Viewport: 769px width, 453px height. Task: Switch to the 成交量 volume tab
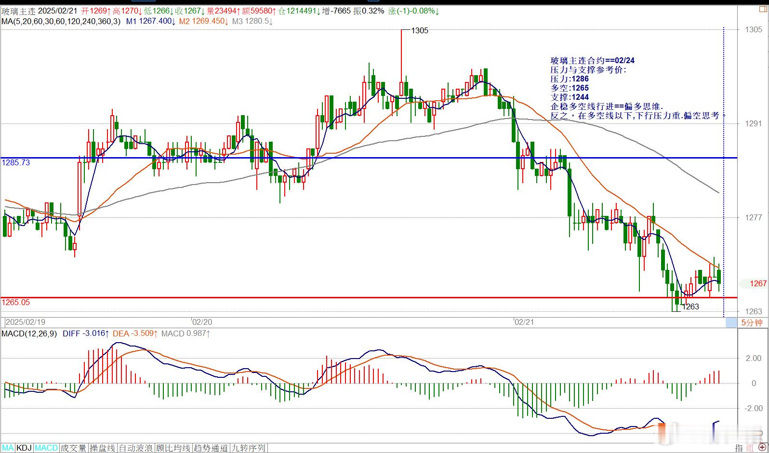point(74,448)
